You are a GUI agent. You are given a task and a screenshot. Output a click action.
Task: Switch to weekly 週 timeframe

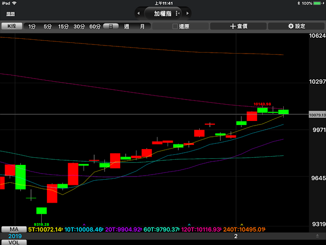click(126, 26)
